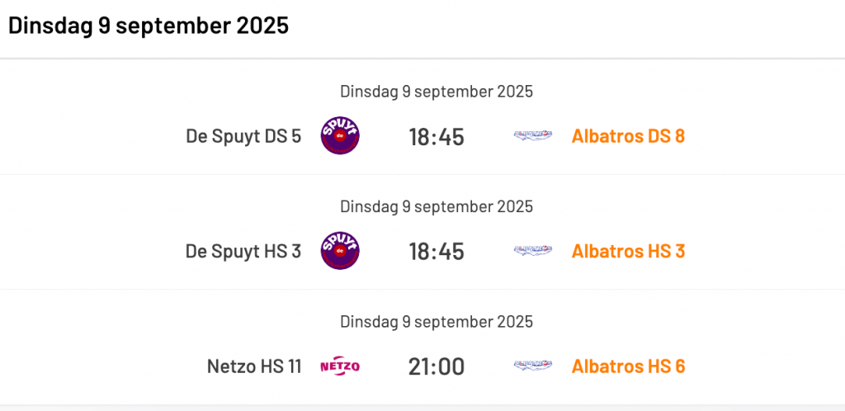Select the Netzo HS 11 team name
This screenshot has width=845, height=411.
254,366
